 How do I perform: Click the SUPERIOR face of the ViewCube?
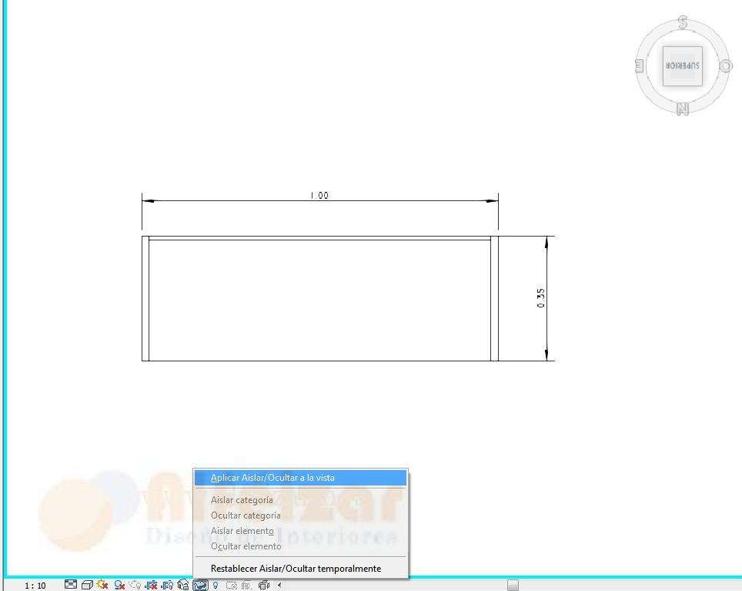coord(682,66)
